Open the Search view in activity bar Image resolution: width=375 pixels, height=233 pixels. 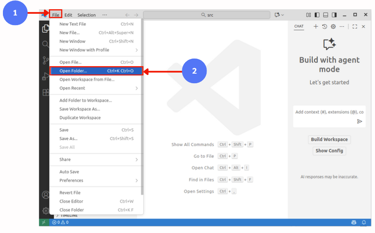click(x=45, y=44)
